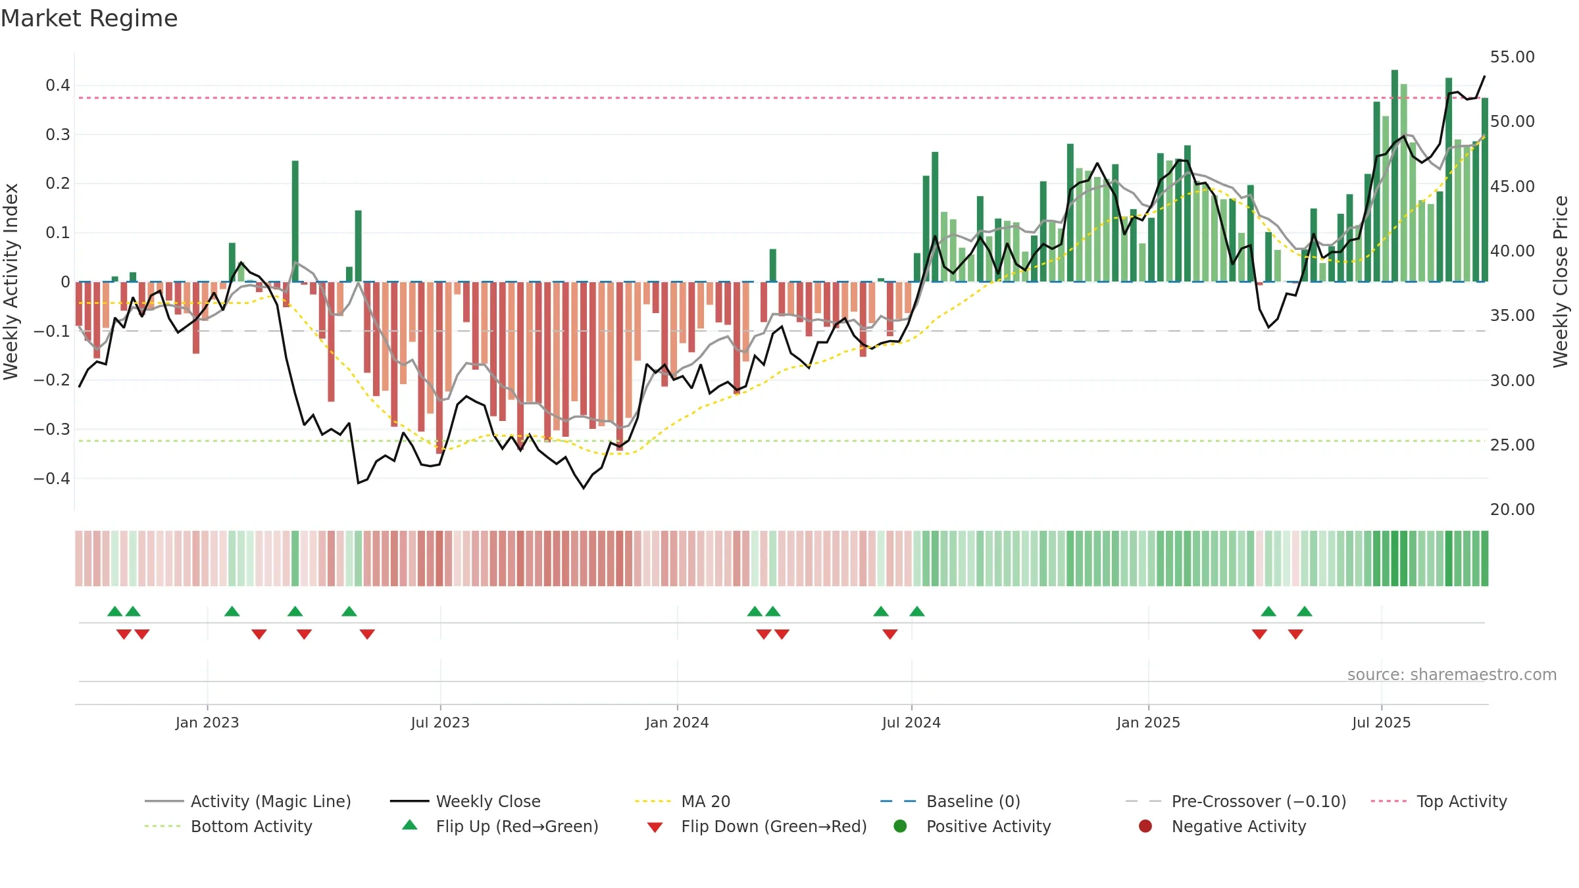Click the Jan 2025 x-axis label
The image size is (1579, 888).
(x=1148, y=723)
